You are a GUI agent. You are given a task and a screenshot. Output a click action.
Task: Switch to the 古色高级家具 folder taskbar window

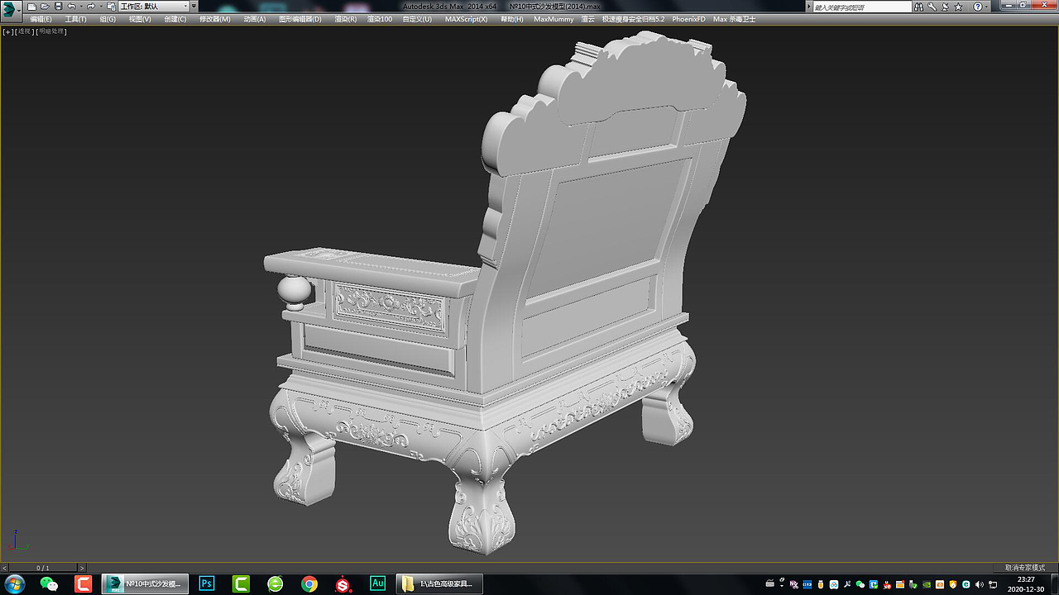click(x=438, y=584)
